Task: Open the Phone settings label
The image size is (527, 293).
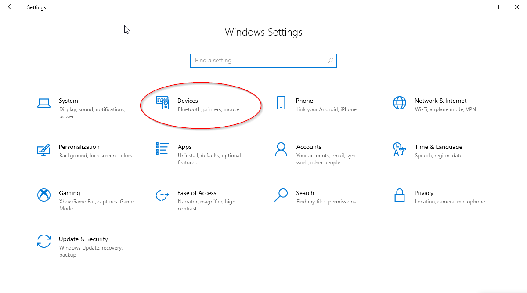Action: pos(304,101)
